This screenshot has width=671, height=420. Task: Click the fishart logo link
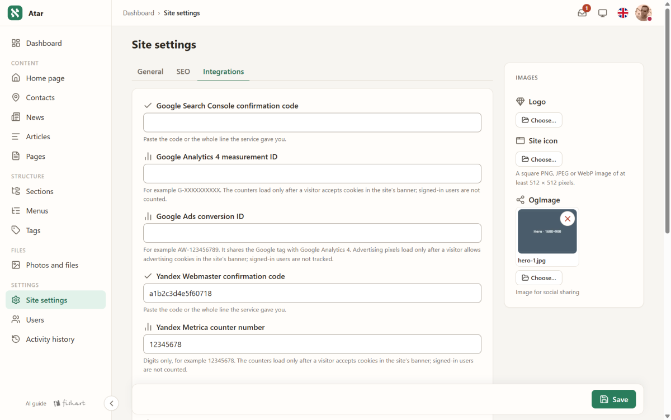coord(69,403)
